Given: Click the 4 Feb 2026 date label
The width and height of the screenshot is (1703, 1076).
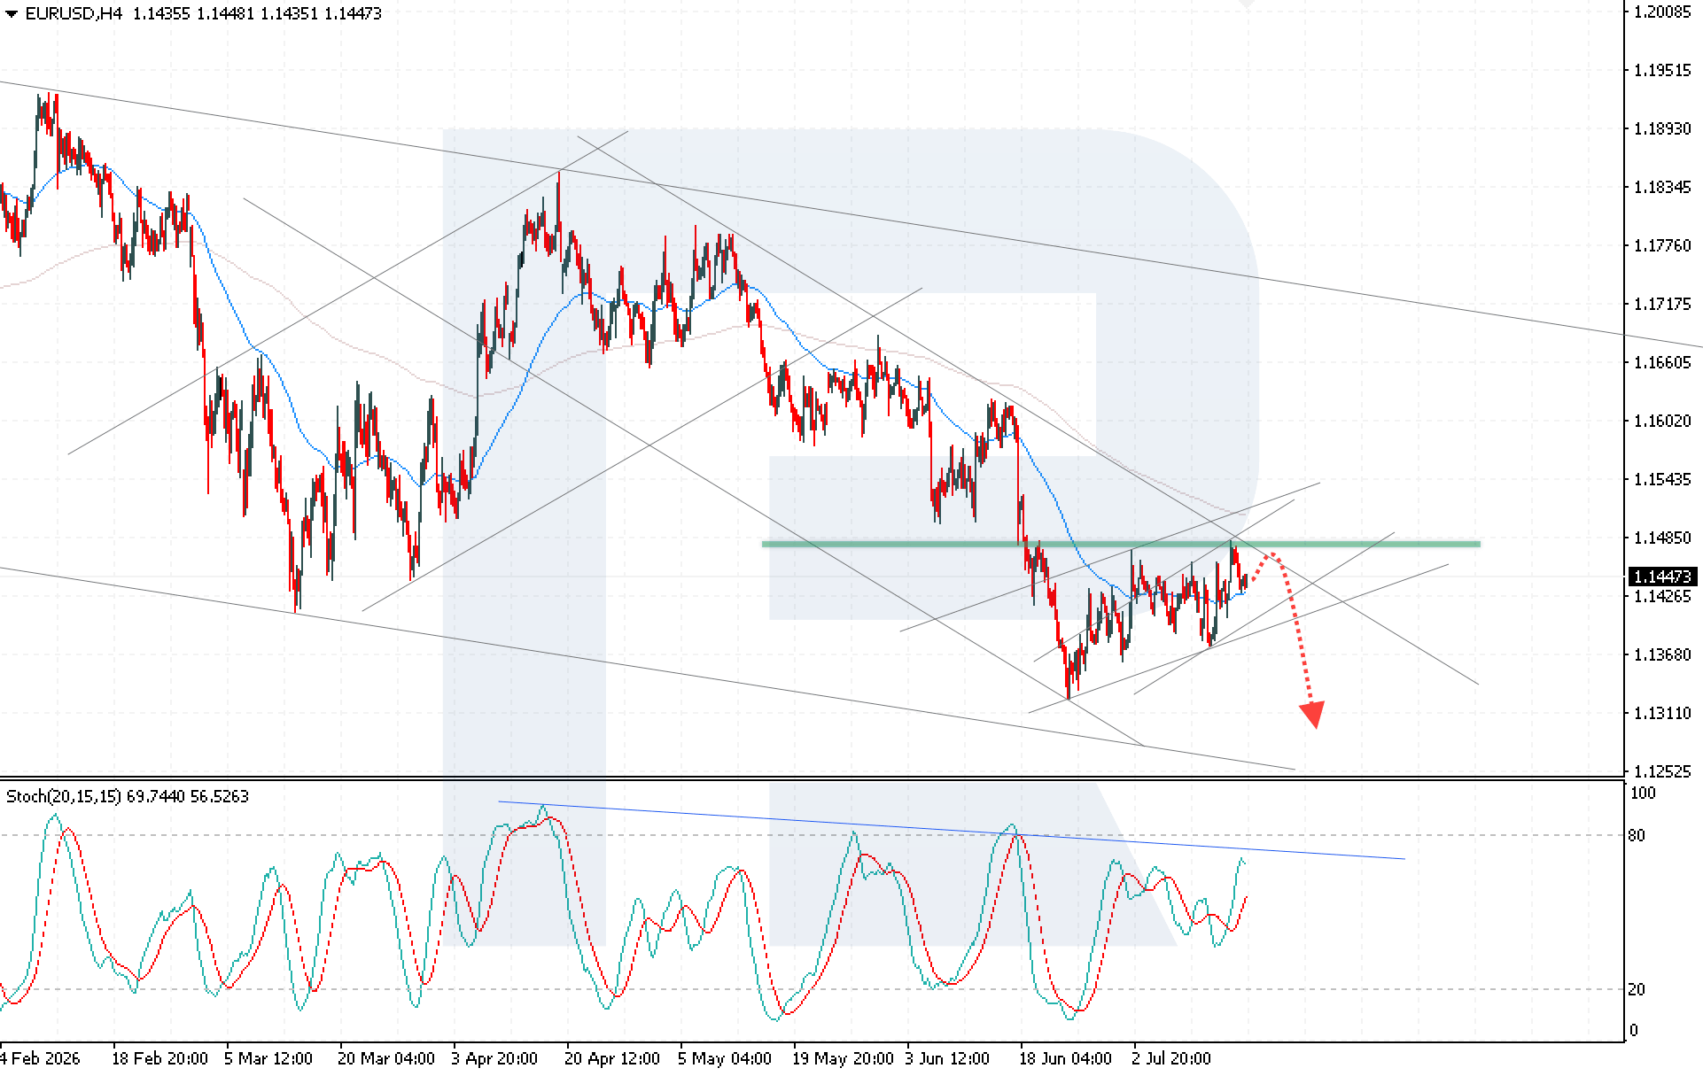Looking at the screenshot, I should pos(40,1058).
